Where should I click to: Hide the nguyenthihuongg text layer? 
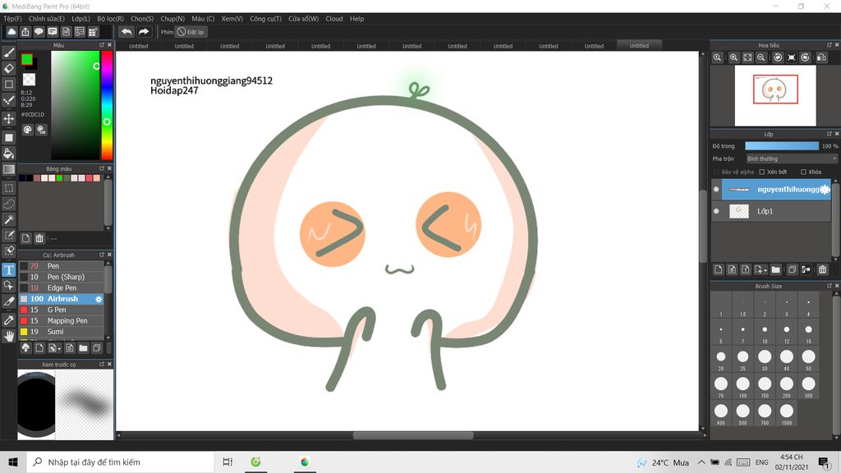pos(716,190)
